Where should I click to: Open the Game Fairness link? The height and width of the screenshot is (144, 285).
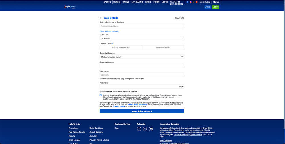pyautogui.click(x=166, y=141)
